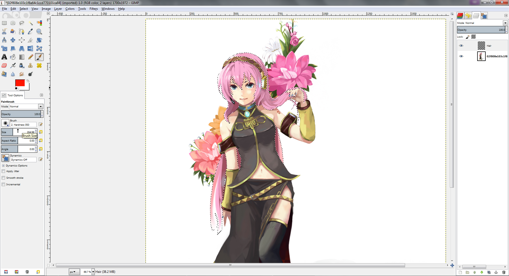Open the Layer menu
The width and height of the screenshot is (509, 276).
(x=58, y=9)
